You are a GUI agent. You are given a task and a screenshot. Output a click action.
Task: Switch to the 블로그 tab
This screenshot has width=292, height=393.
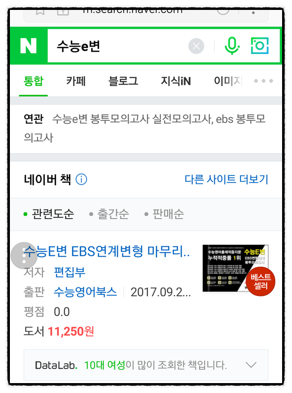coord(123,81)
